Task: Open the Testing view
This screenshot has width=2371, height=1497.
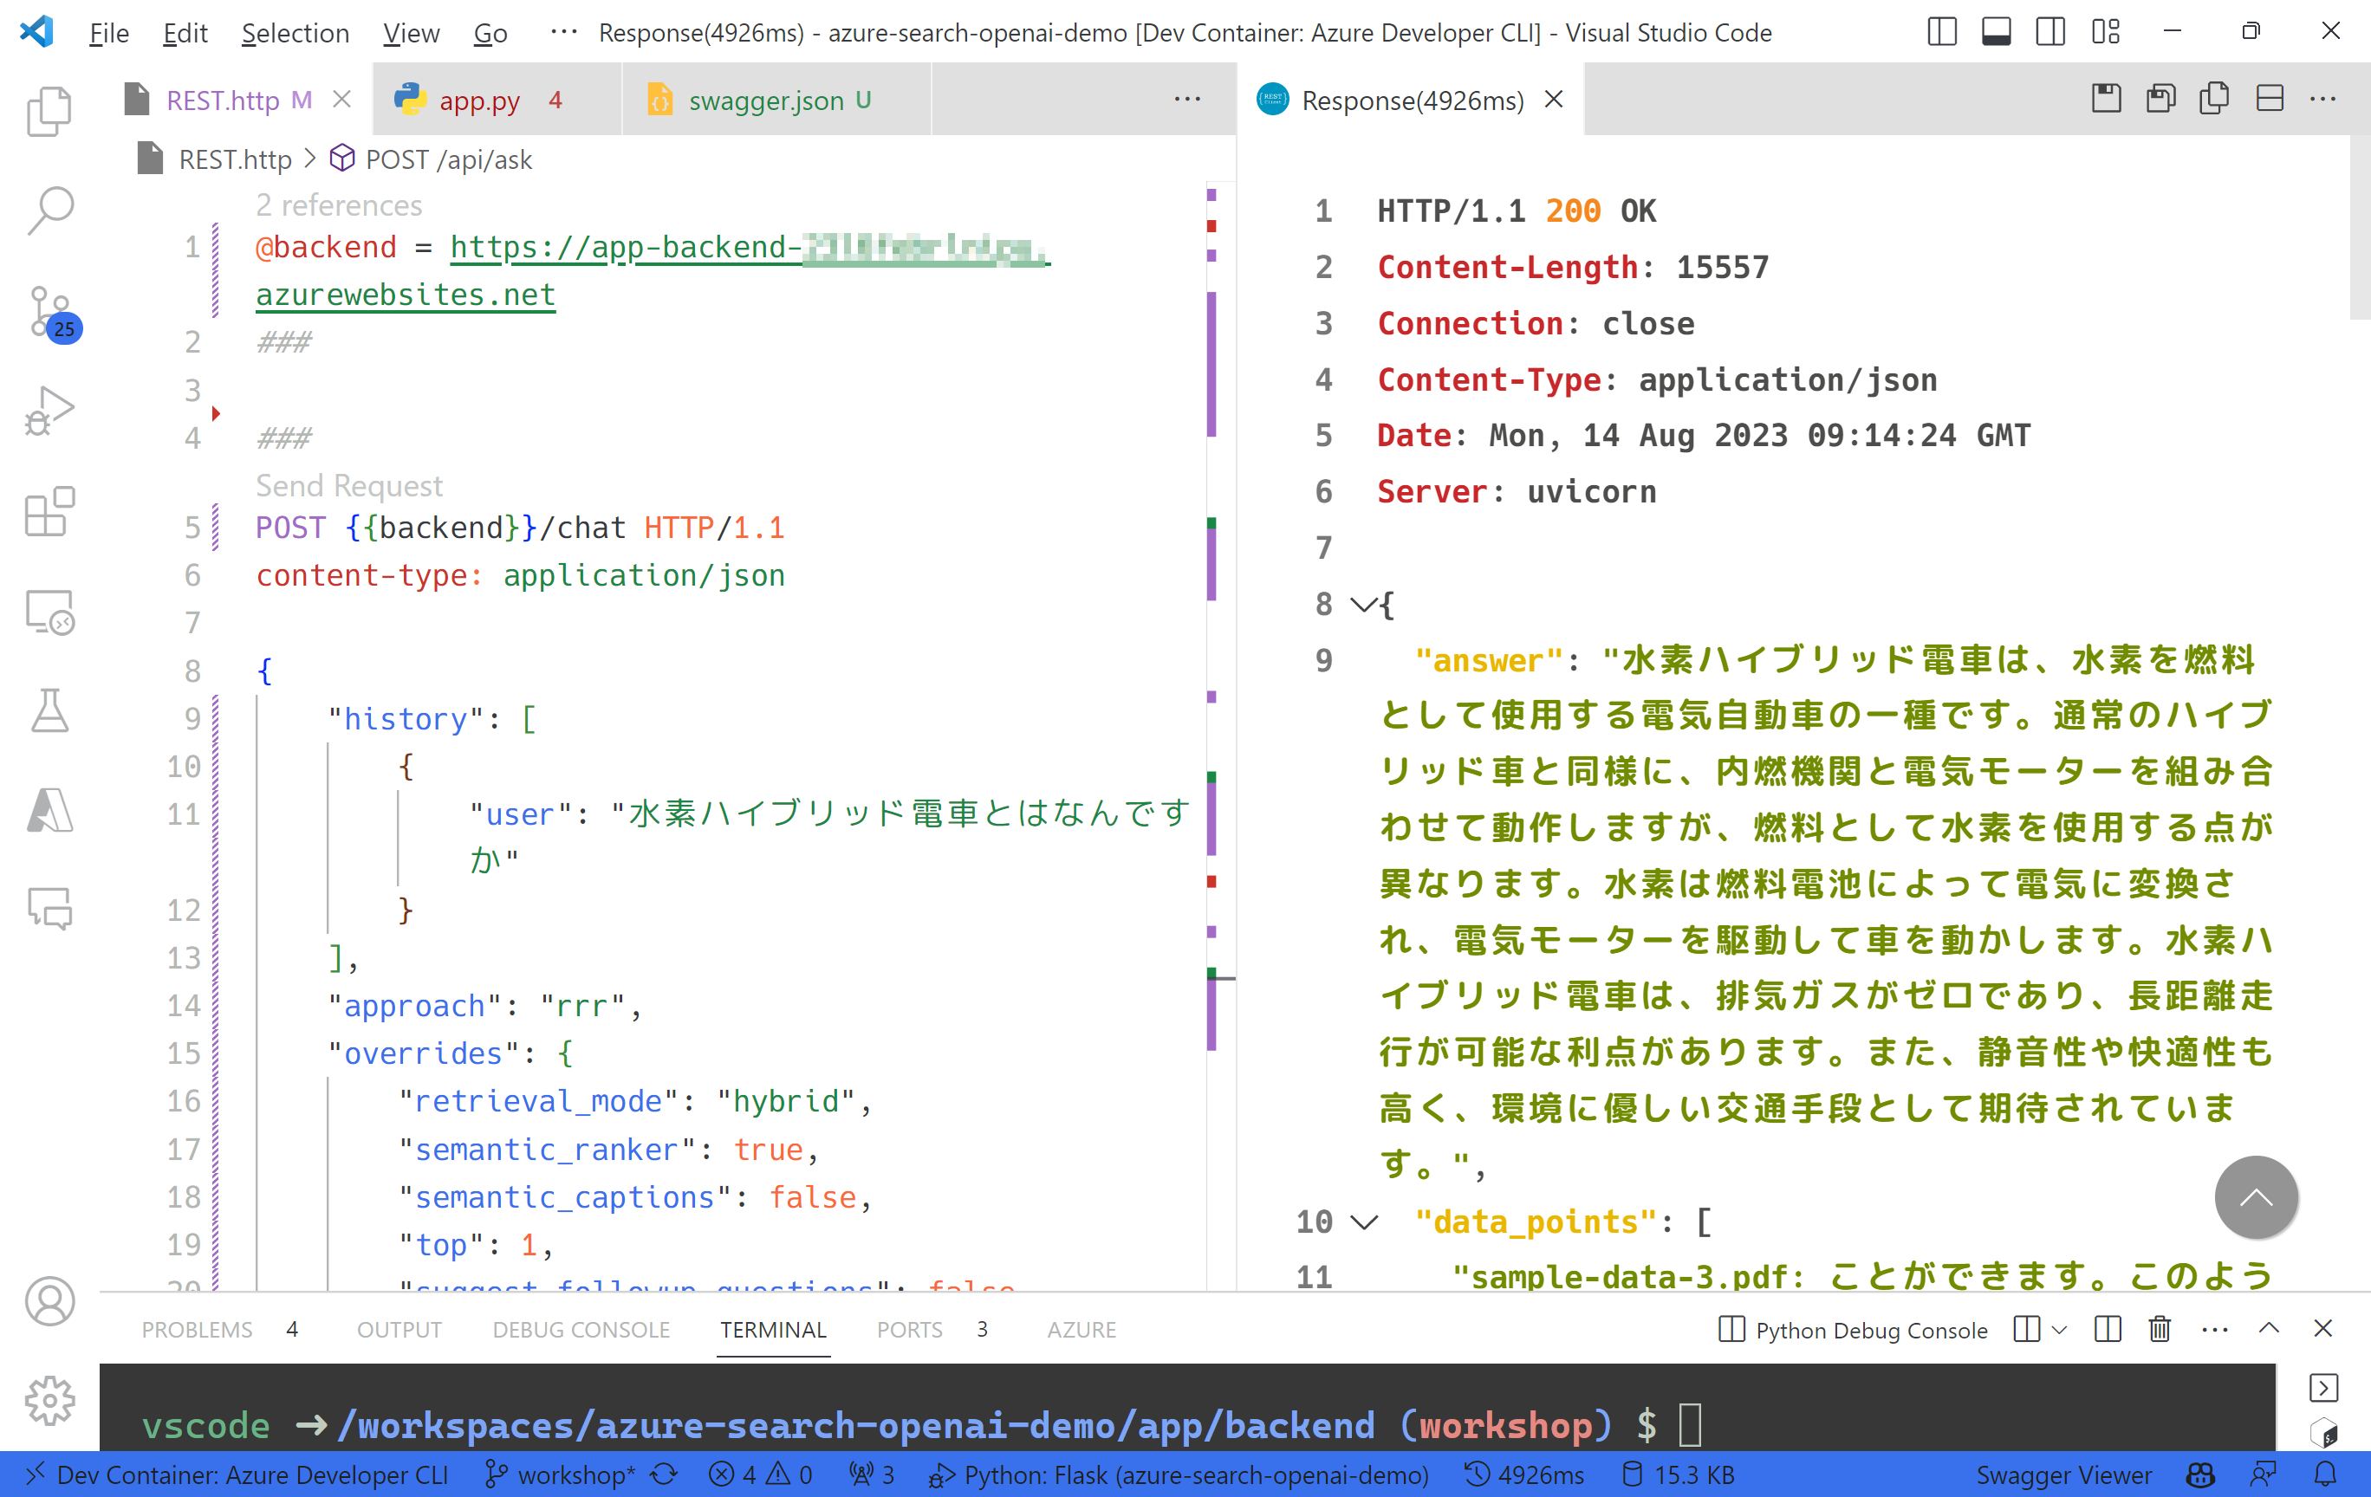Action: point(49,710)
